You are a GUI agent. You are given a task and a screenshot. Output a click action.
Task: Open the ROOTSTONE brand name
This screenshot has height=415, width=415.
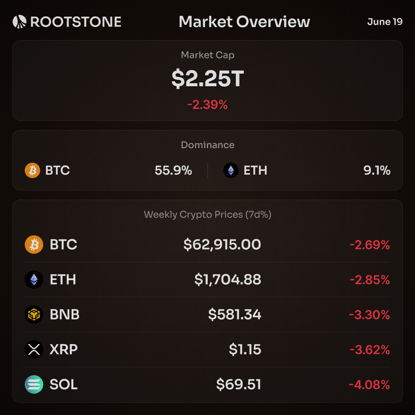76,22
